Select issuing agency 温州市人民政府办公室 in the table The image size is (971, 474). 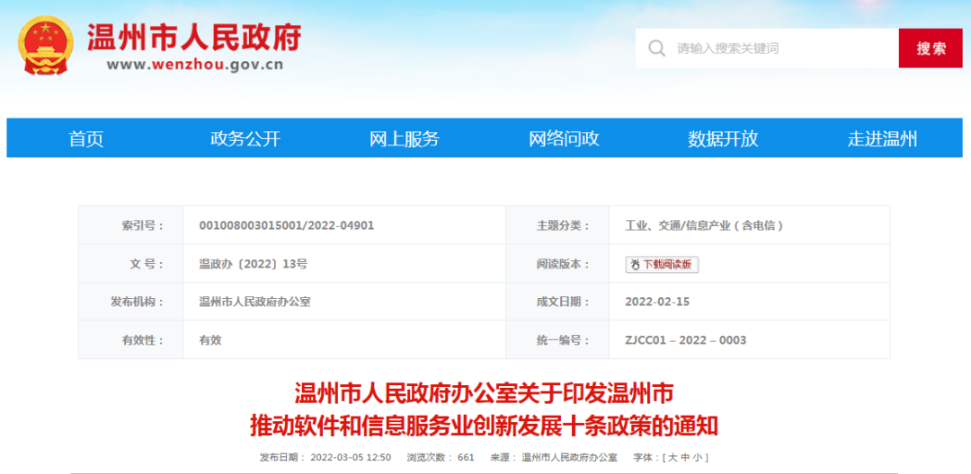pos(254,303)
